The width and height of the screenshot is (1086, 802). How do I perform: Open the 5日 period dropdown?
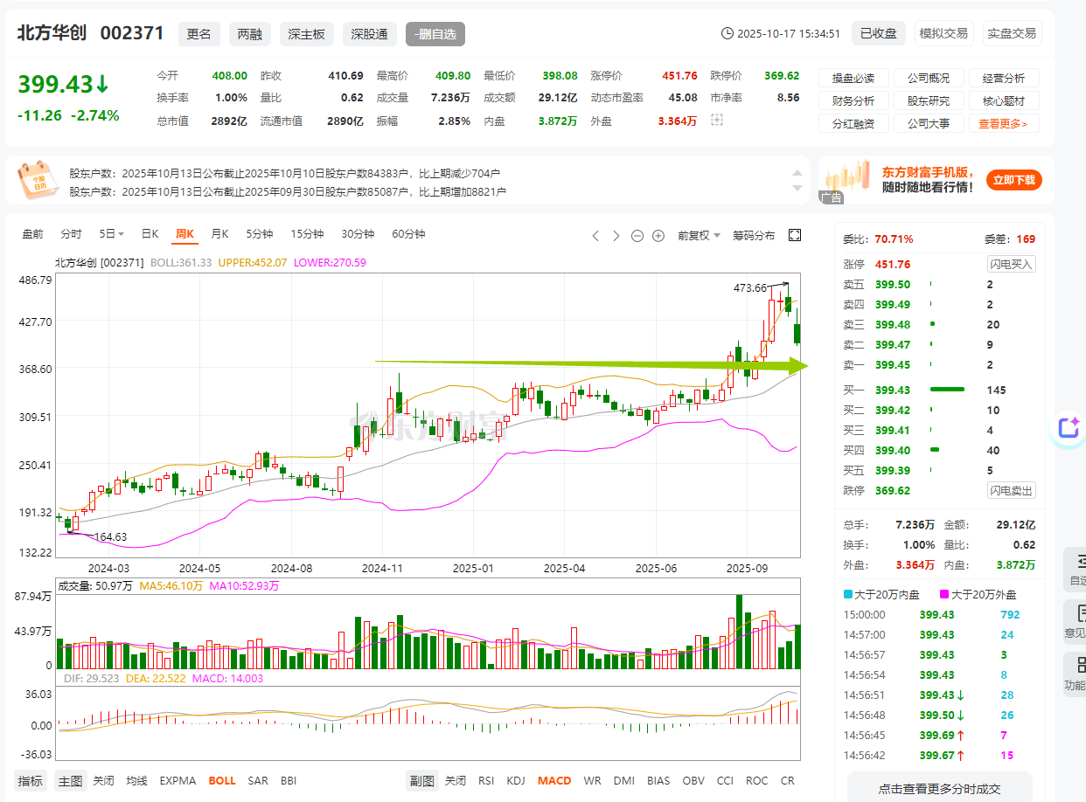pos(111,234)
